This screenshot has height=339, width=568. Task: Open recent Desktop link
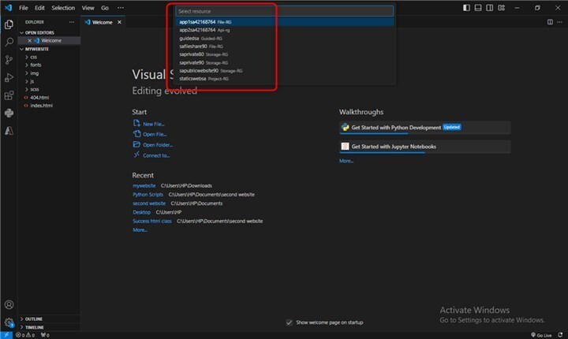tap(142, 212)
